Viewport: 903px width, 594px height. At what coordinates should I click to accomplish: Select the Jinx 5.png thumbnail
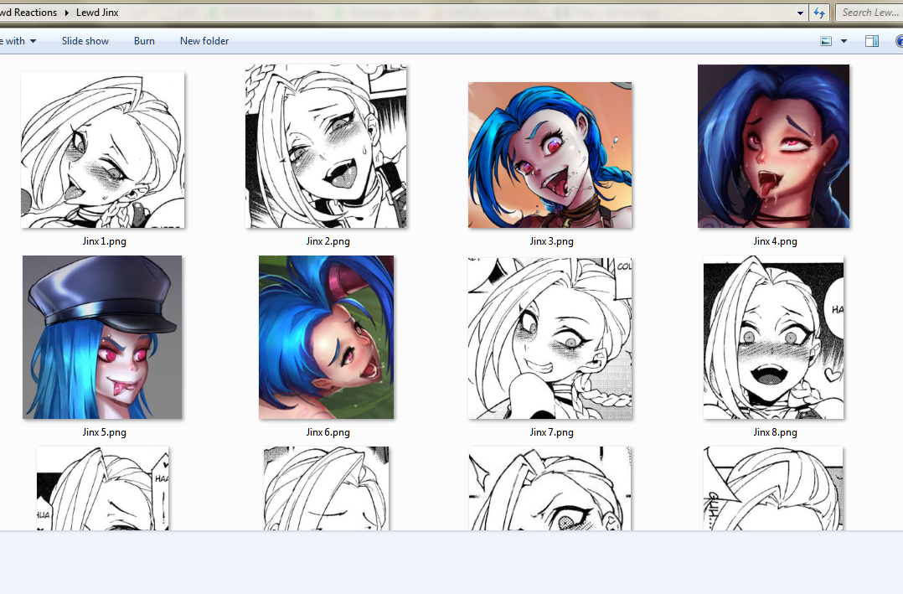102,337
